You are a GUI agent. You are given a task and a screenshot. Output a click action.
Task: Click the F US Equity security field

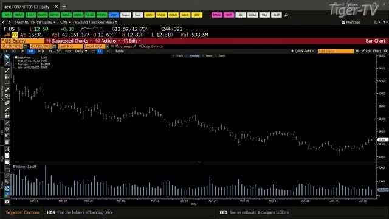pyautogui.click(x=22, y=41)
